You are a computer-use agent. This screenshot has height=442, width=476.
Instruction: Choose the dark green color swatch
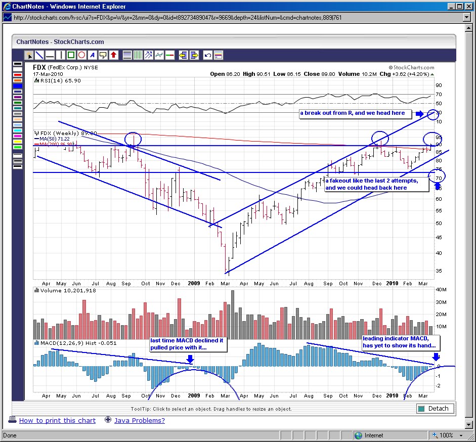pyautogui.click(x=18, y=103)
